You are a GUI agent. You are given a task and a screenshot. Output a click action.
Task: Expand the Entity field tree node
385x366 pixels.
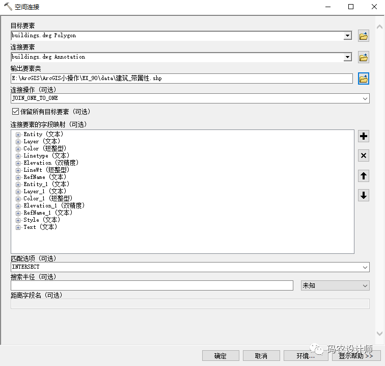(18, 135)
